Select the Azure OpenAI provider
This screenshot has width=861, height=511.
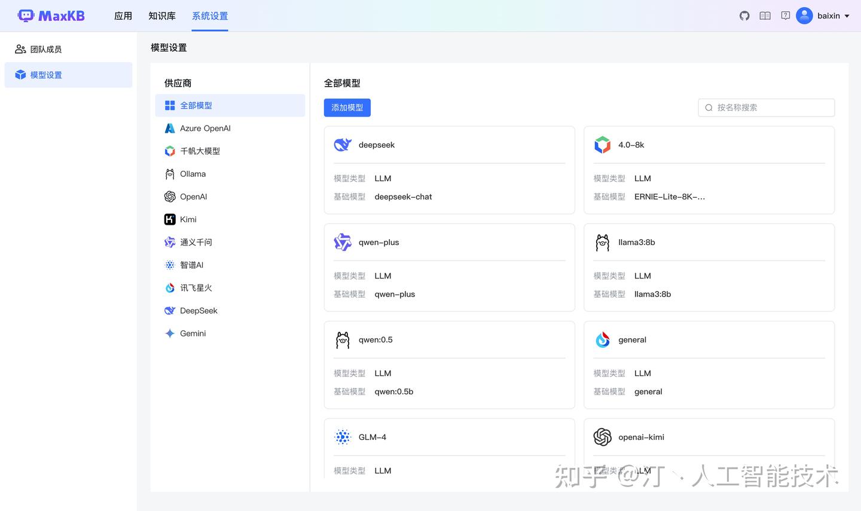point(204,128)
